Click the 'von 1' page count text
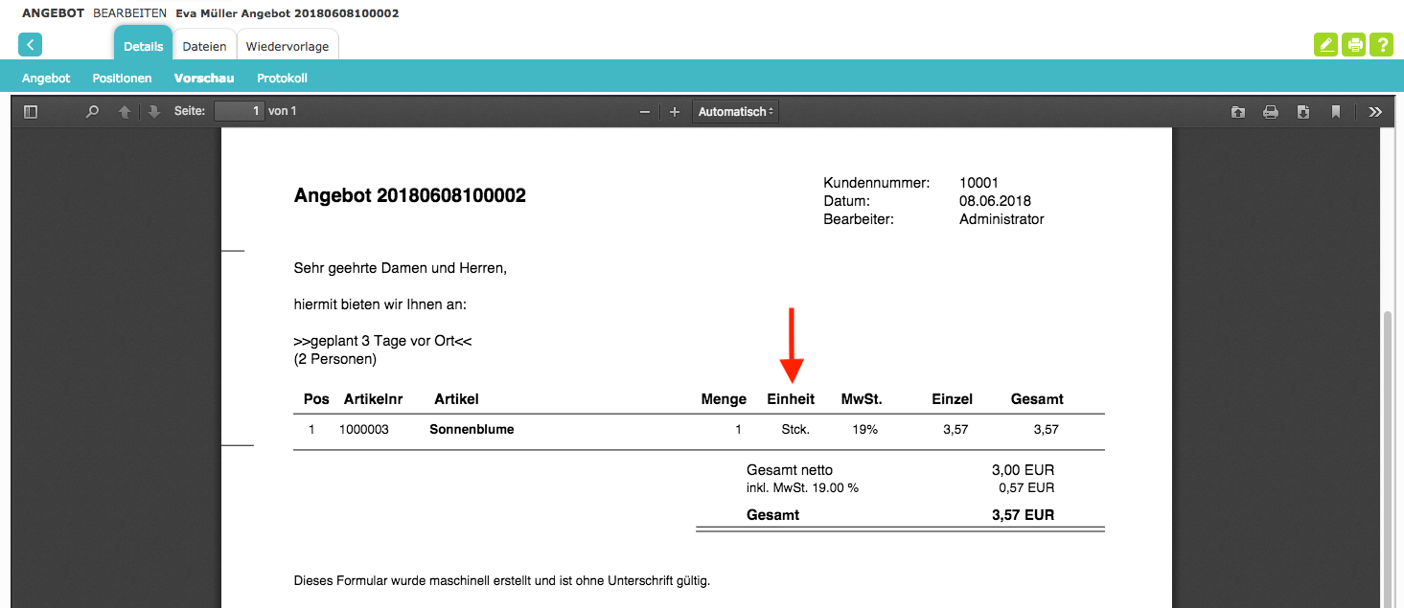This screenshot has width=1404, height=608. click(x=283, y=111)
